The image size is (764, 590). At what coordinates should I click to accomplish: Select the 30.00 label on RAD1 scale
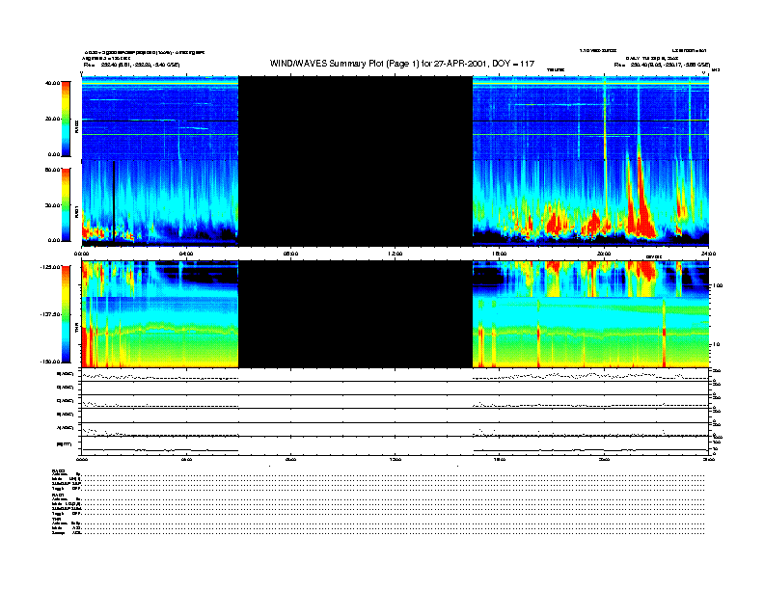click(52, 205)
